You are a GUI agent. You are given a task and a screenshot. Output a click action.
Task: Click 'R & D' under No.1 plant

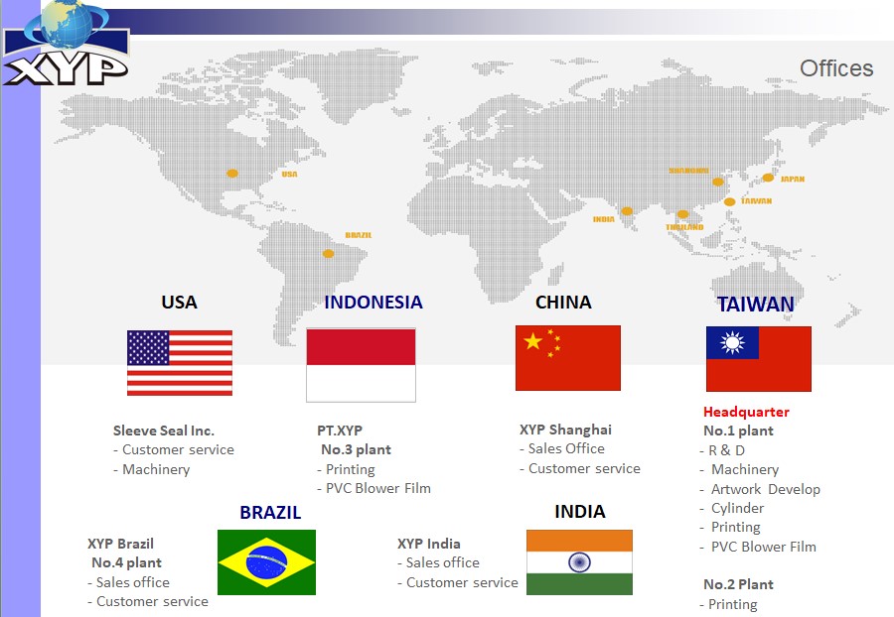coord(726,450)
